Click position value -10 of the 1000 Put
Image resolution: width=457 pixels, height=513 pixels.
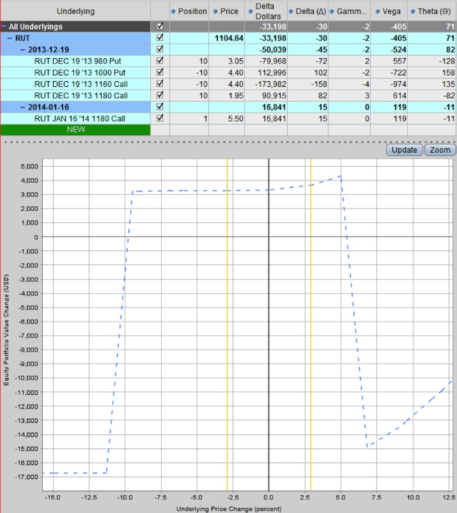202,73
